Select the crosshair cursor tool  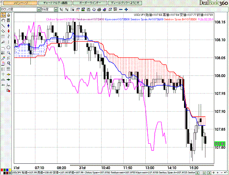click(3, 75)
